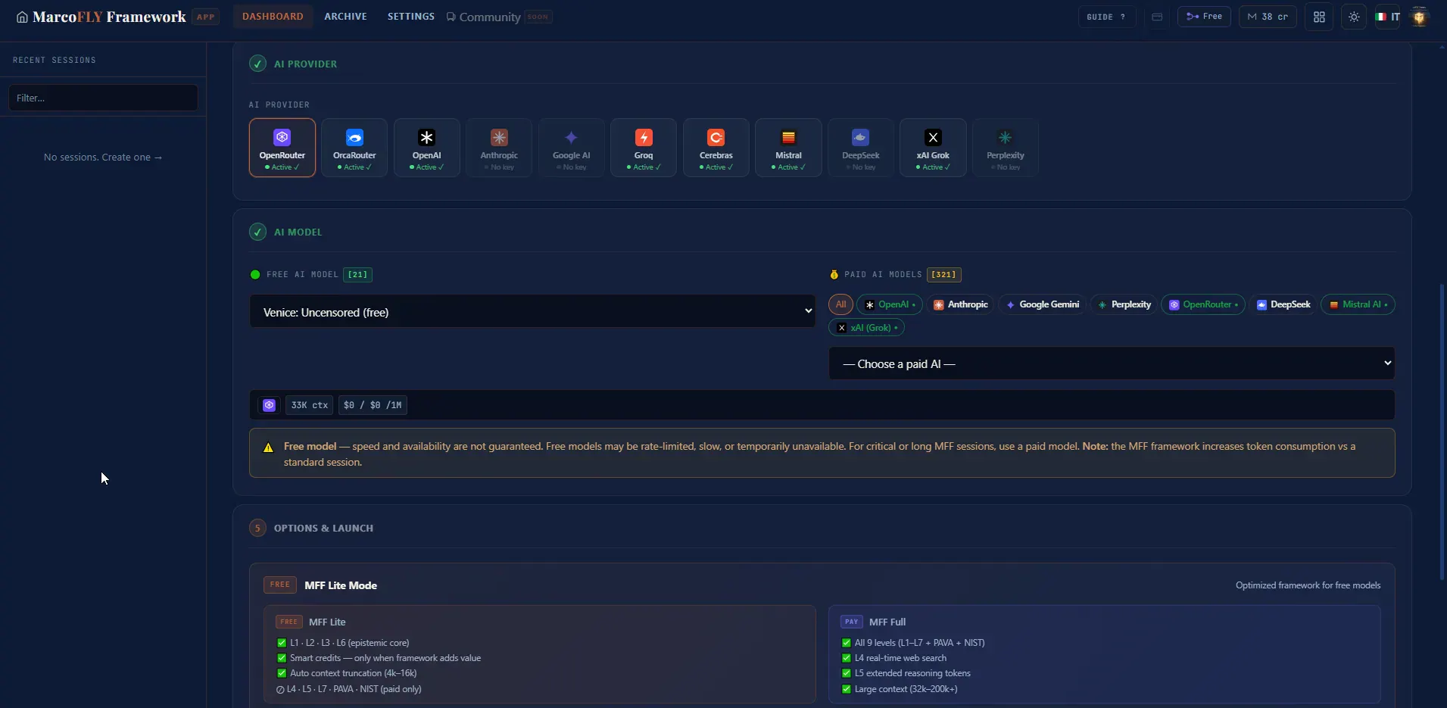
Task: Open the free AI model dropdown
Action: (x=532, y=311)
